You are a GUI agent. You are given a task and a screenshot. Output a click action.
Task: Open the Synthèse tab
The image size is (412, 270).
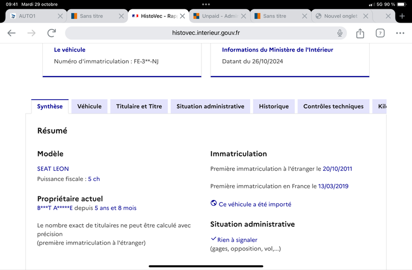point(50,106)
